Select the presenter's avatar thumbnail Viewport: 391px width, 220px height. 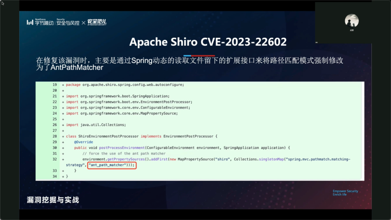352,20
